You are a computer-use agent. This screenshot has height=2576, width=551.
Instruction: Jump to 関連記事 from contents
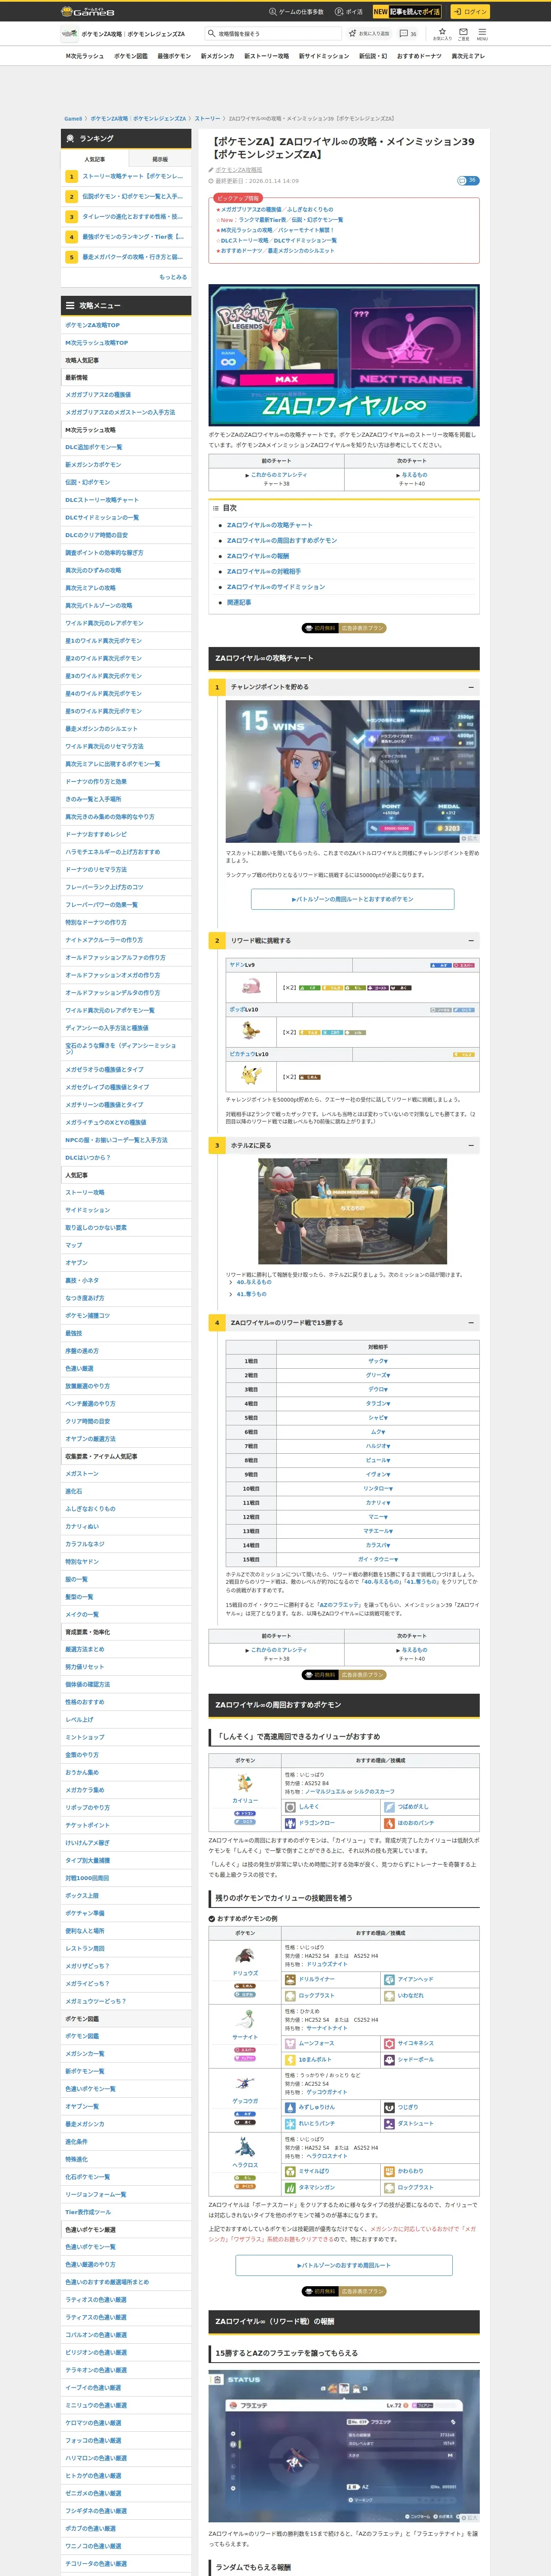[239, 602]
